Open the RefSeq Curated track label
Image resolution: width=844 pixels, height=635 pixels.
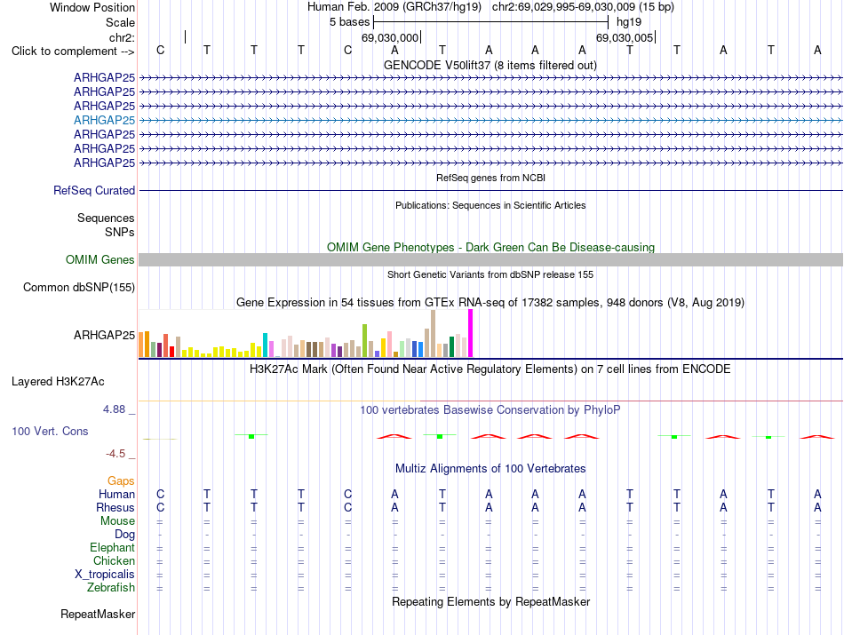[94, 190]
